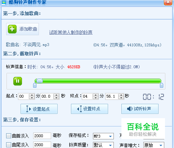Enable the 曲尾淡入 checkbox
Viewport: 174px width, 148px height.
coord(9,145)
